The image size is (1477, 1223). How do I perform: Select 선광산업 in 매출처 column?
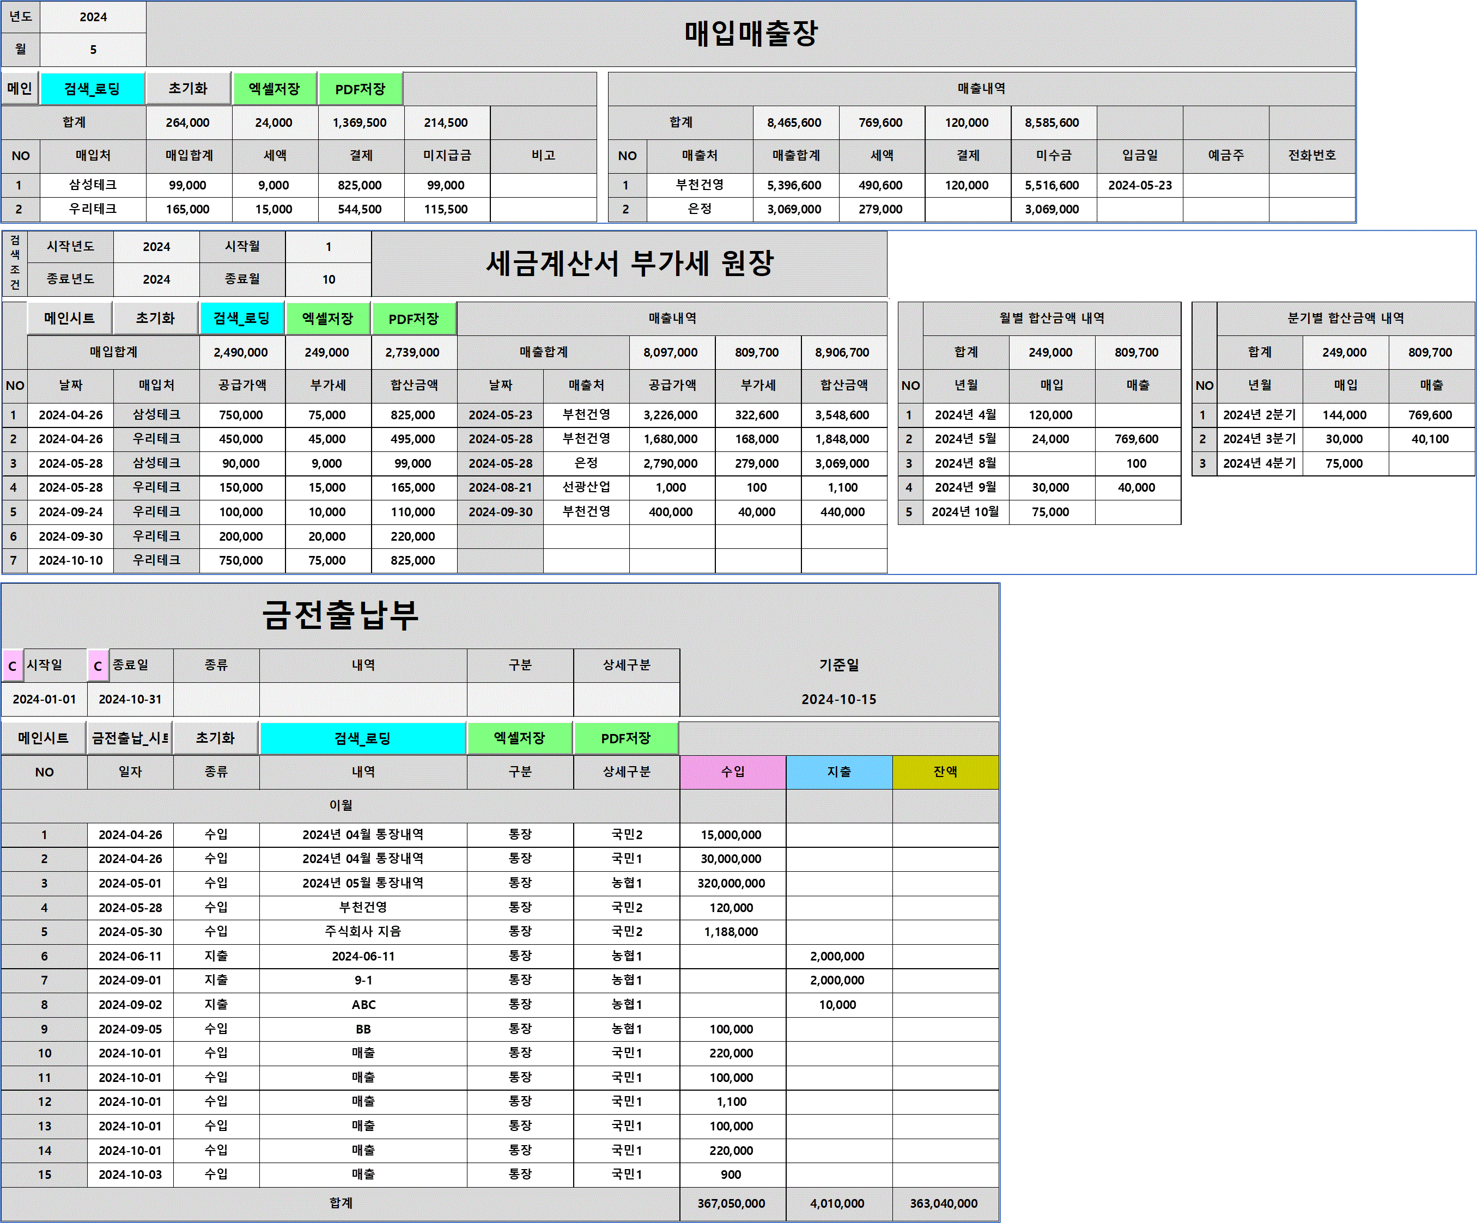(587, 487)
